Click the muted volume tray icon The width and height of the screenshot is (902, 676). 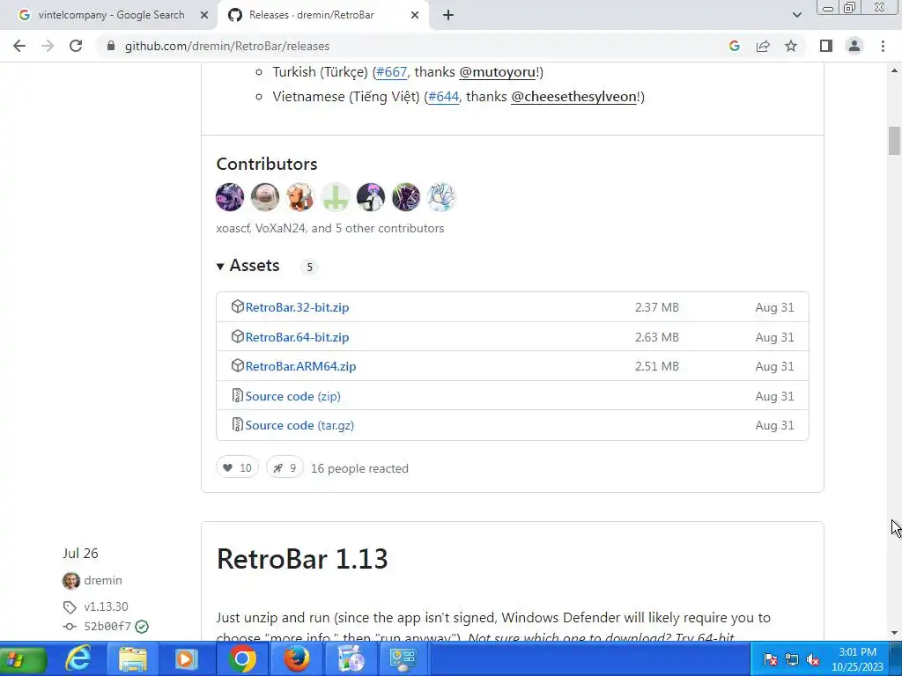[x=813, y=659]
